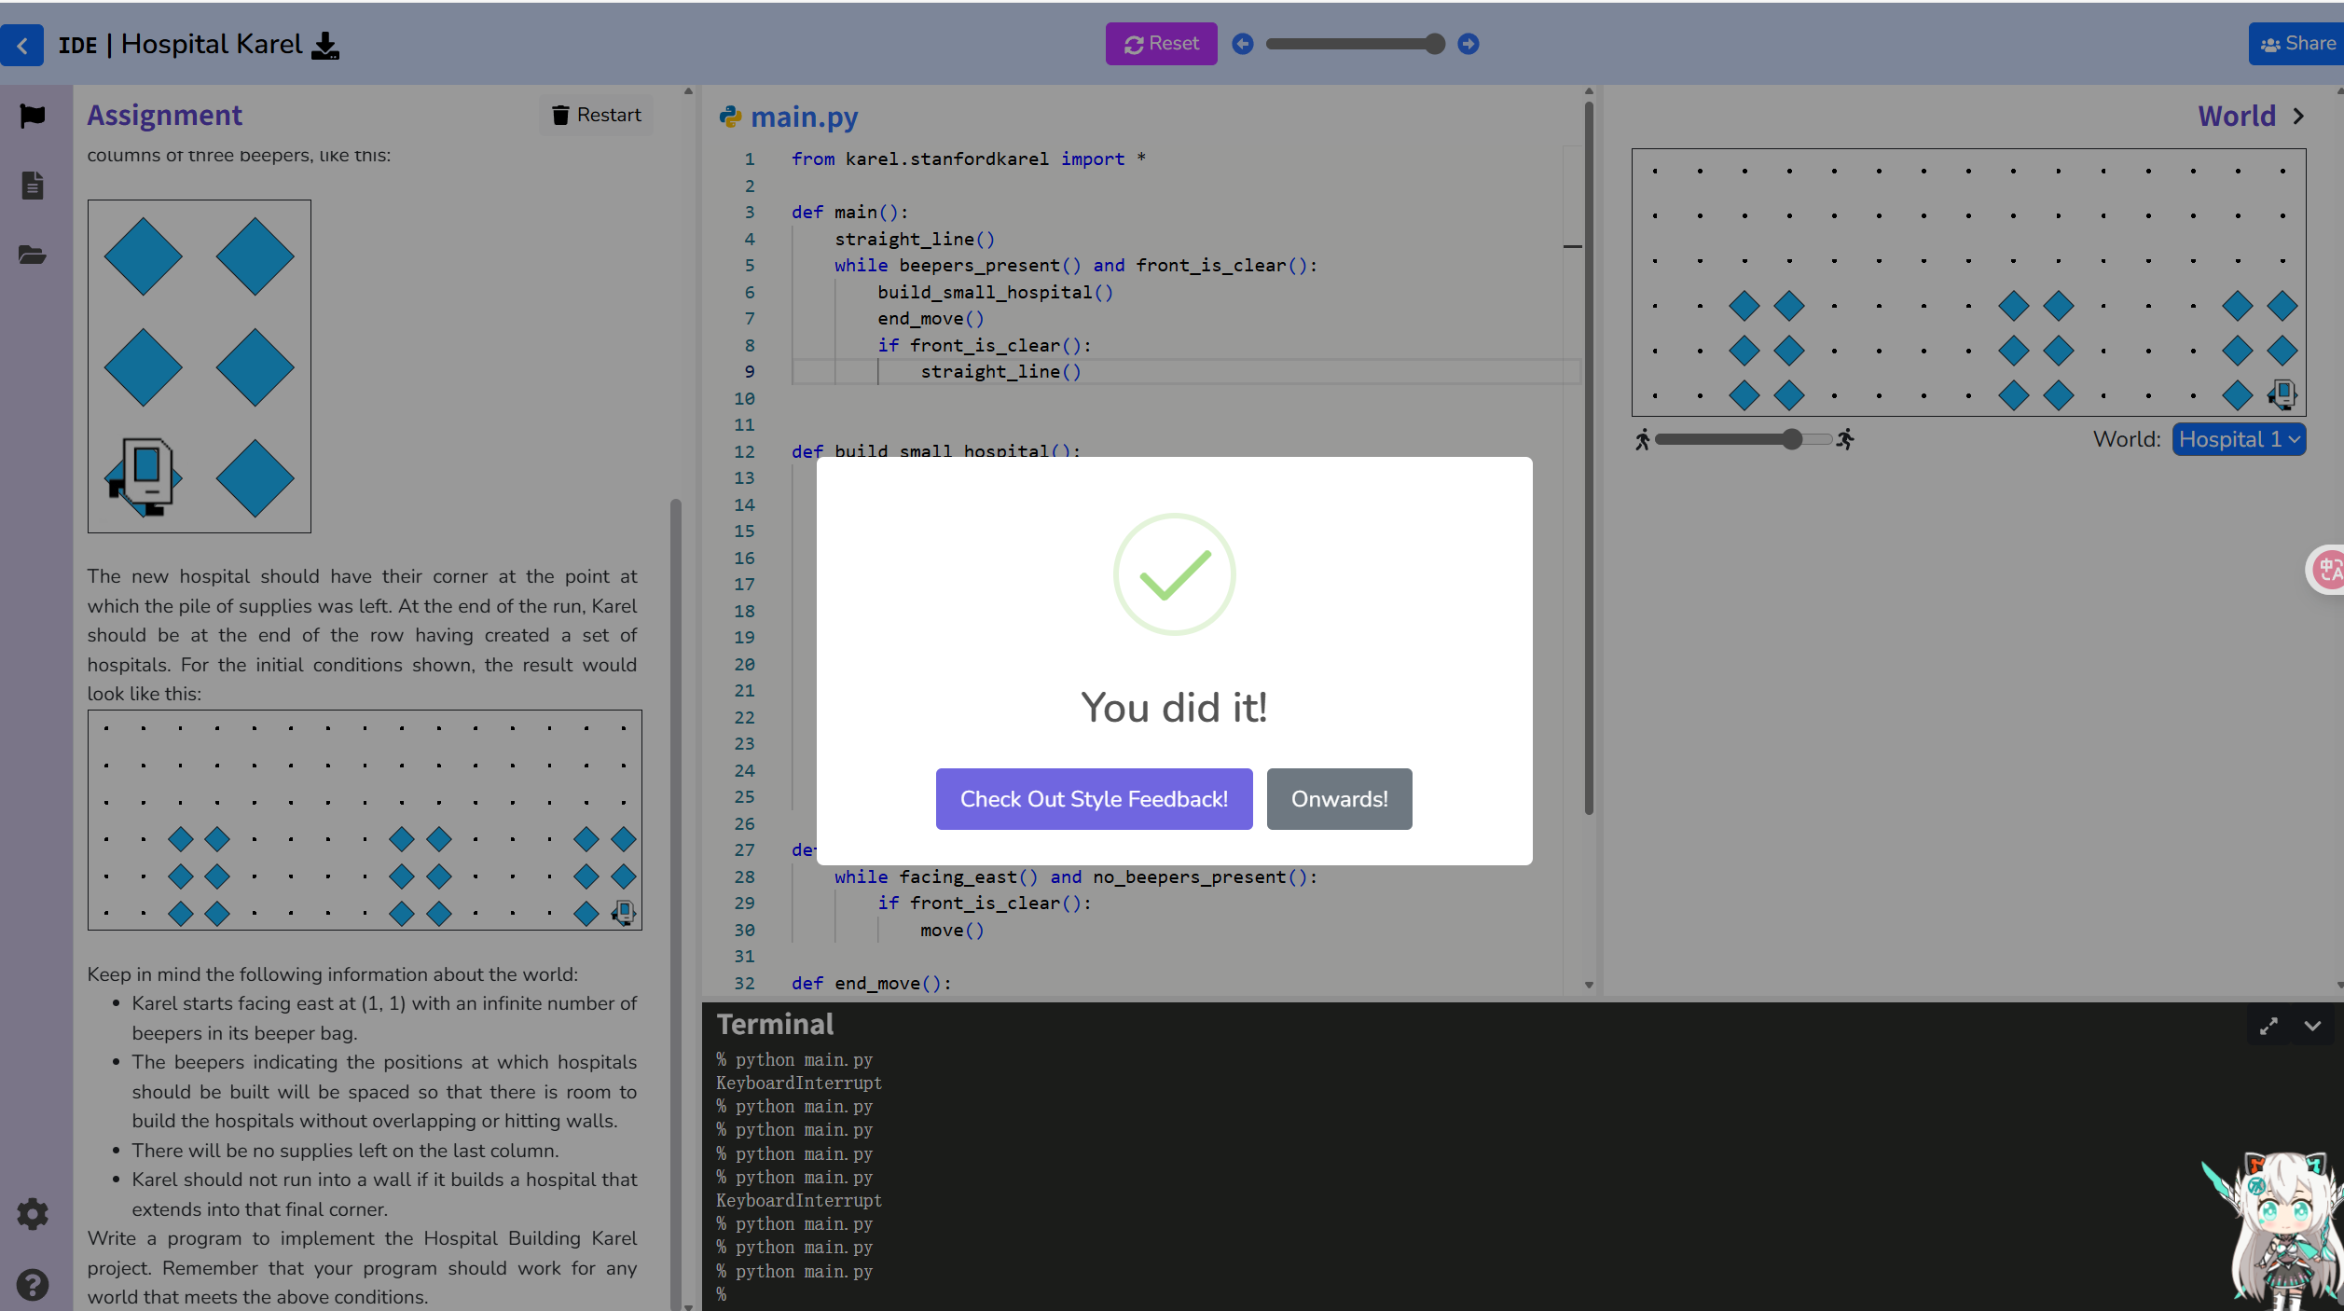The image size is (2344, 1311).
Task: Open the Hospital 1 world dropdown
Action: [x=2239, y=439]
